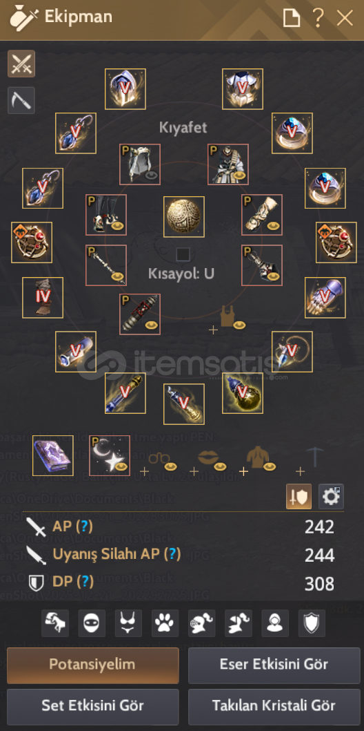Open the paw pet icon
Viewport: 364px width, 731px height.
165,623
